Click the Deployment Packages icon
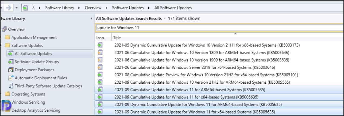The height and width of the screenshot is (116, 344). (x=11, y=70)
